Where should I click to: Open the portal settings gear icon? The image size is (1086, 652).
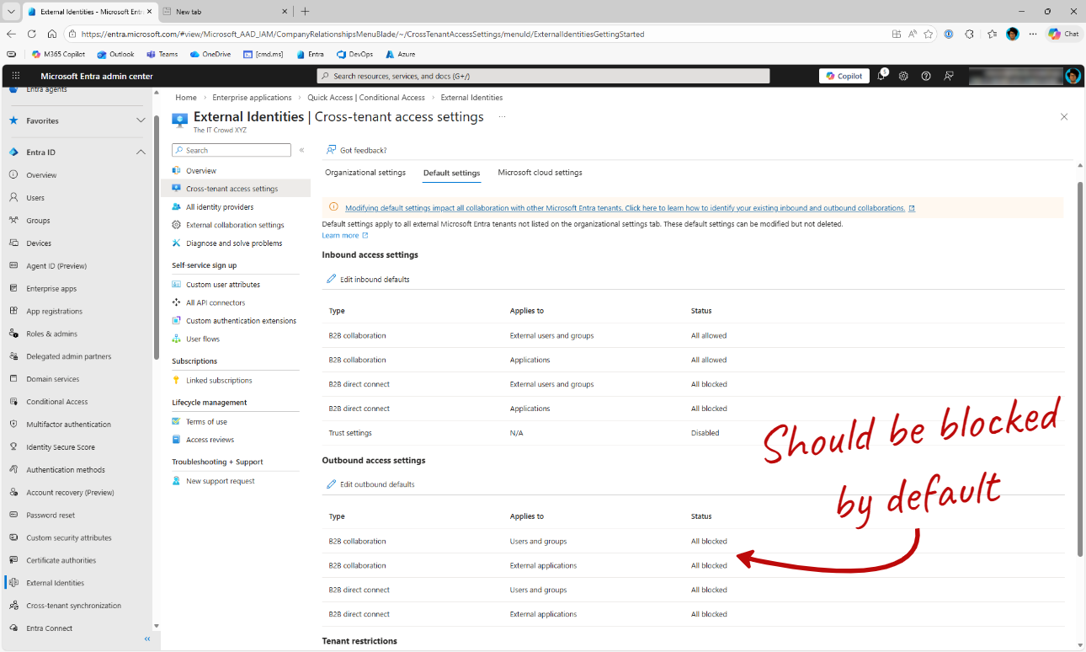(903, 76)
